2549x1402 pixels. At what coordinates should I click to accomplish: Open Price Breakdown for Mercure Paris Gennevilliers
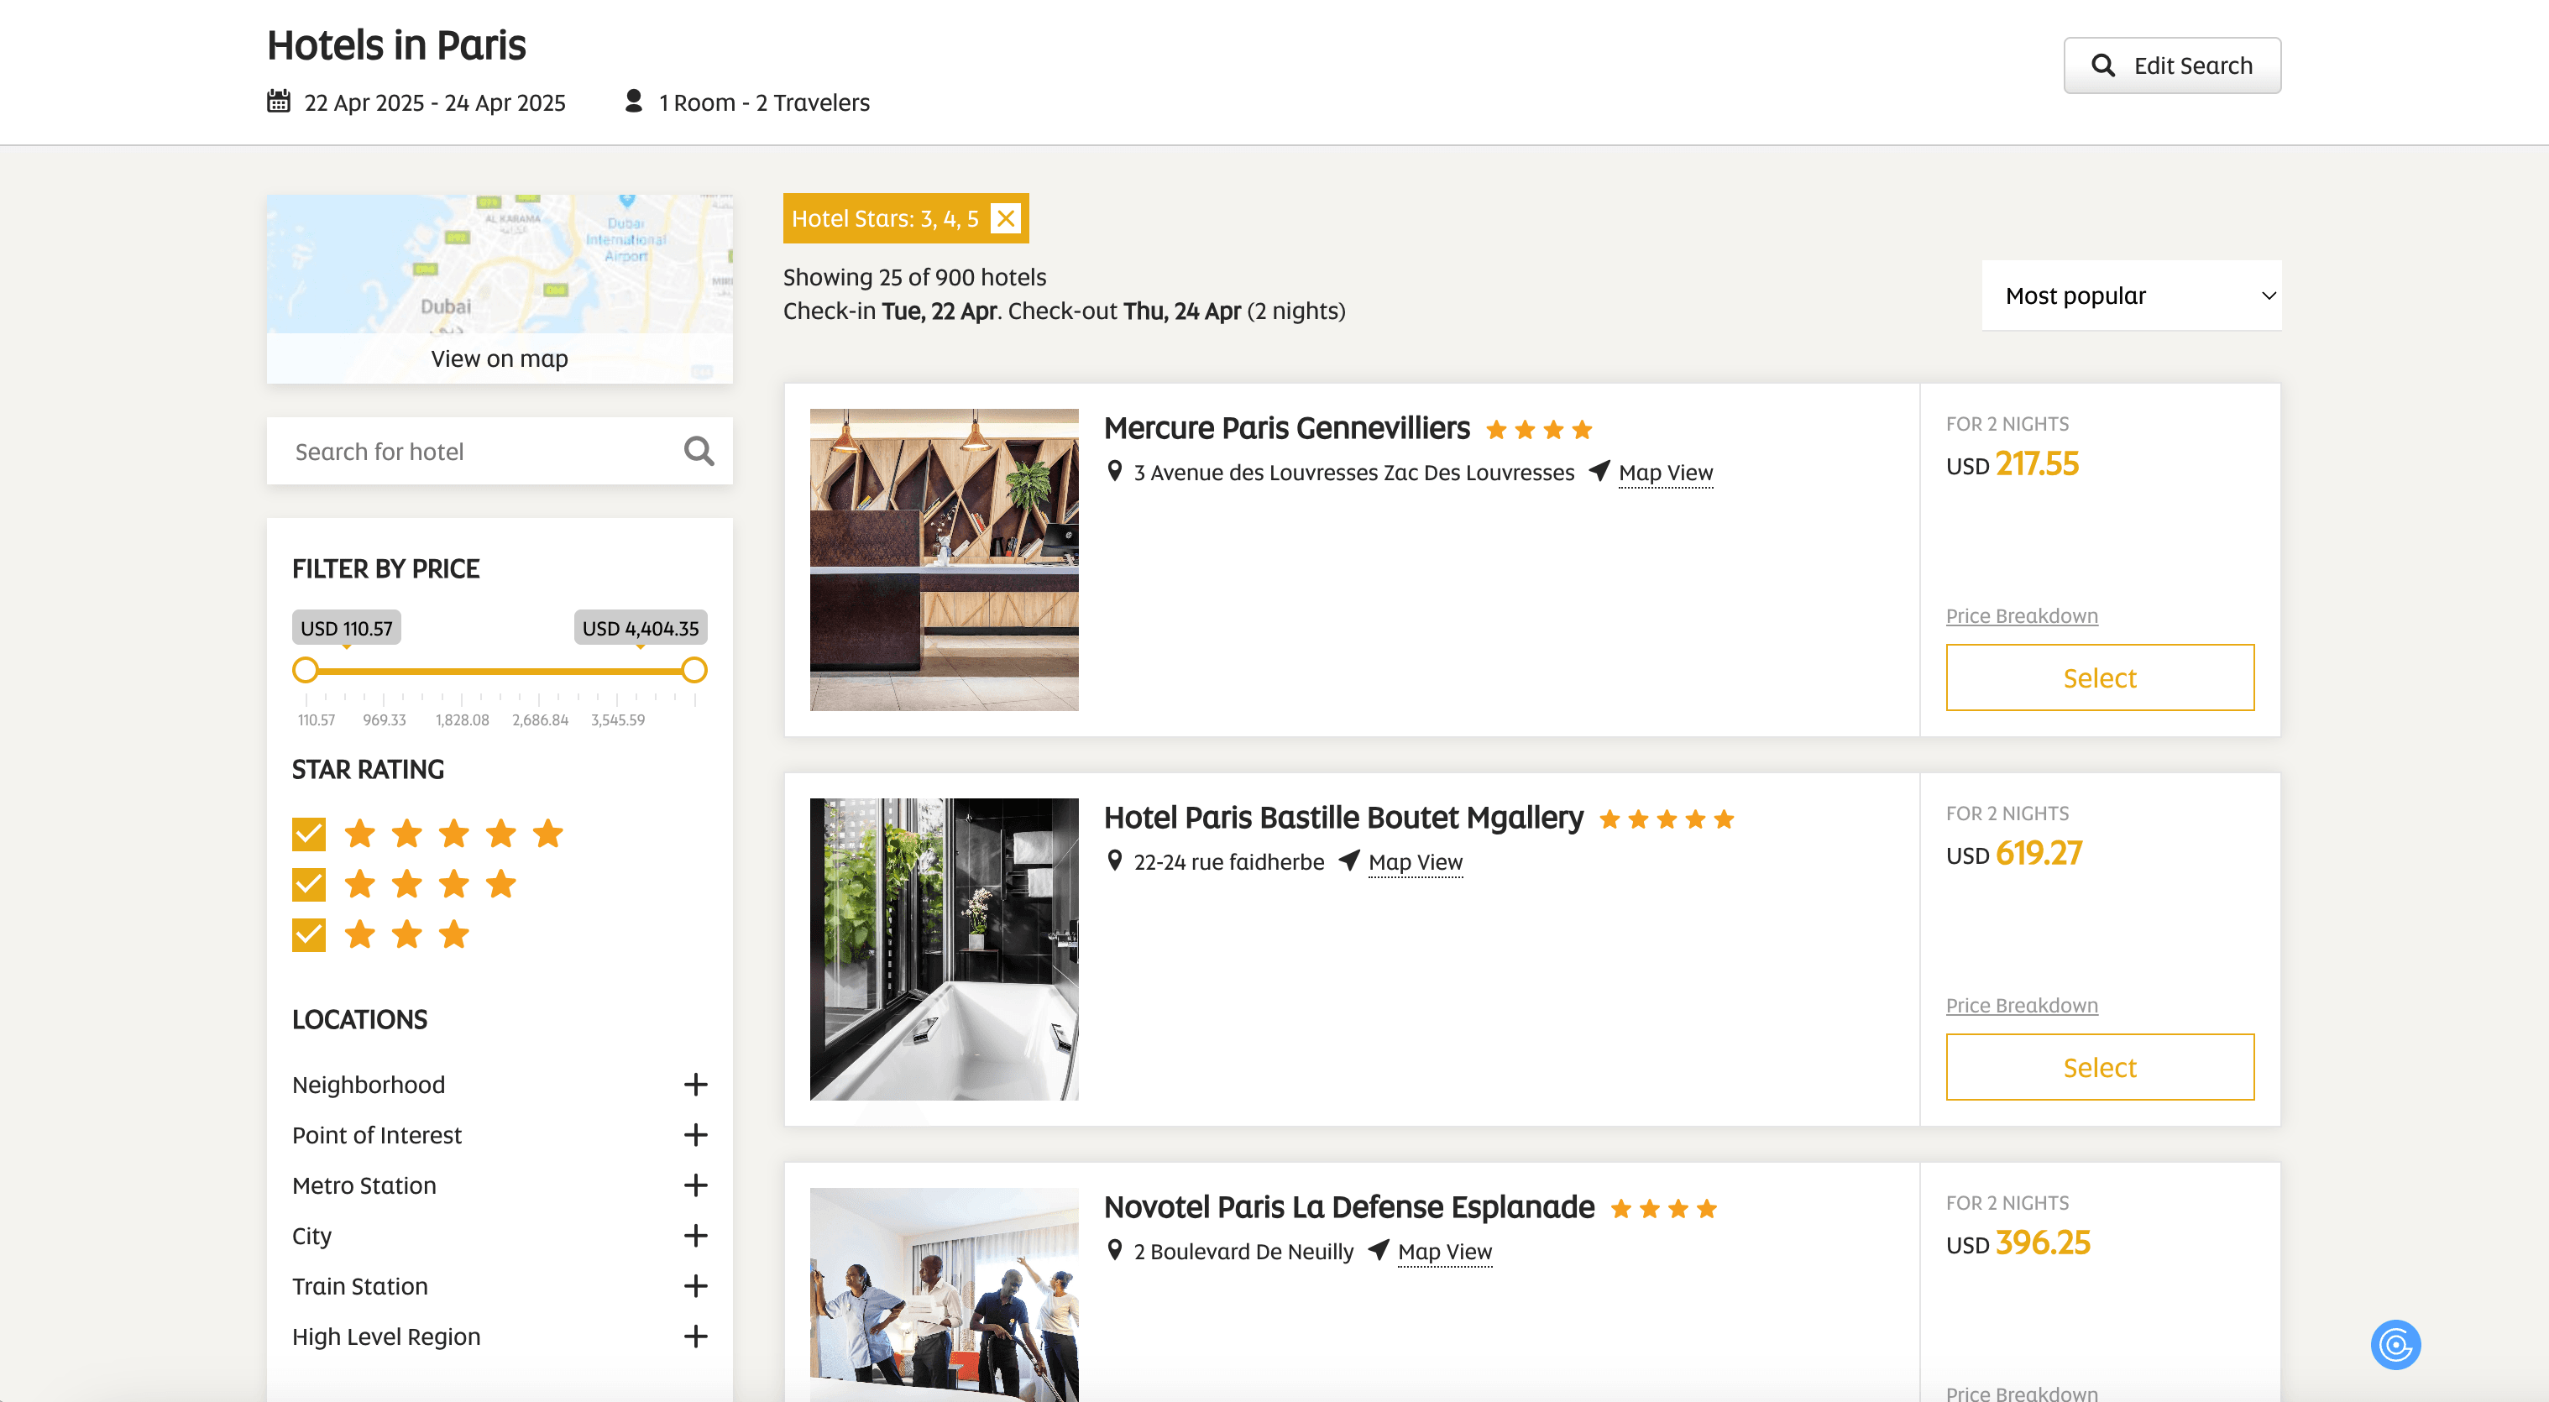point(2021,615)
